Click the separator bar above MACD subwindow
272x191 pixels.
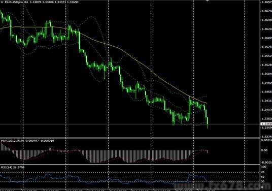click(x=130, y=138)
